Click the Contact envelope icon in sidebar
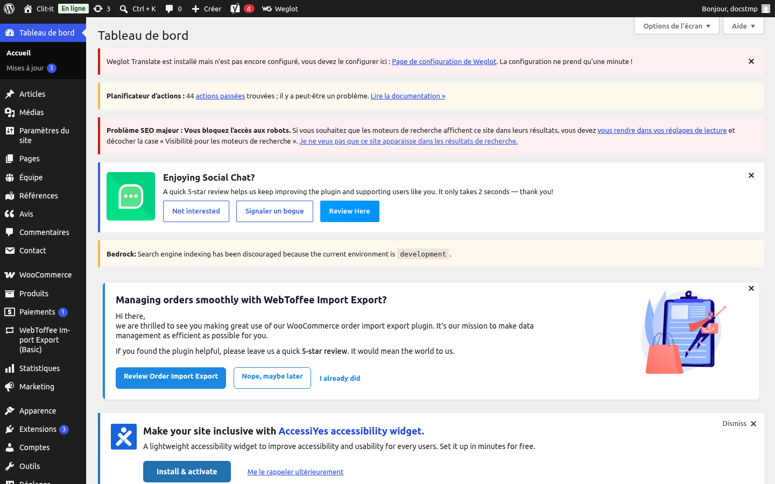Screen dimensions: 775x484 (x=10, y=251)
